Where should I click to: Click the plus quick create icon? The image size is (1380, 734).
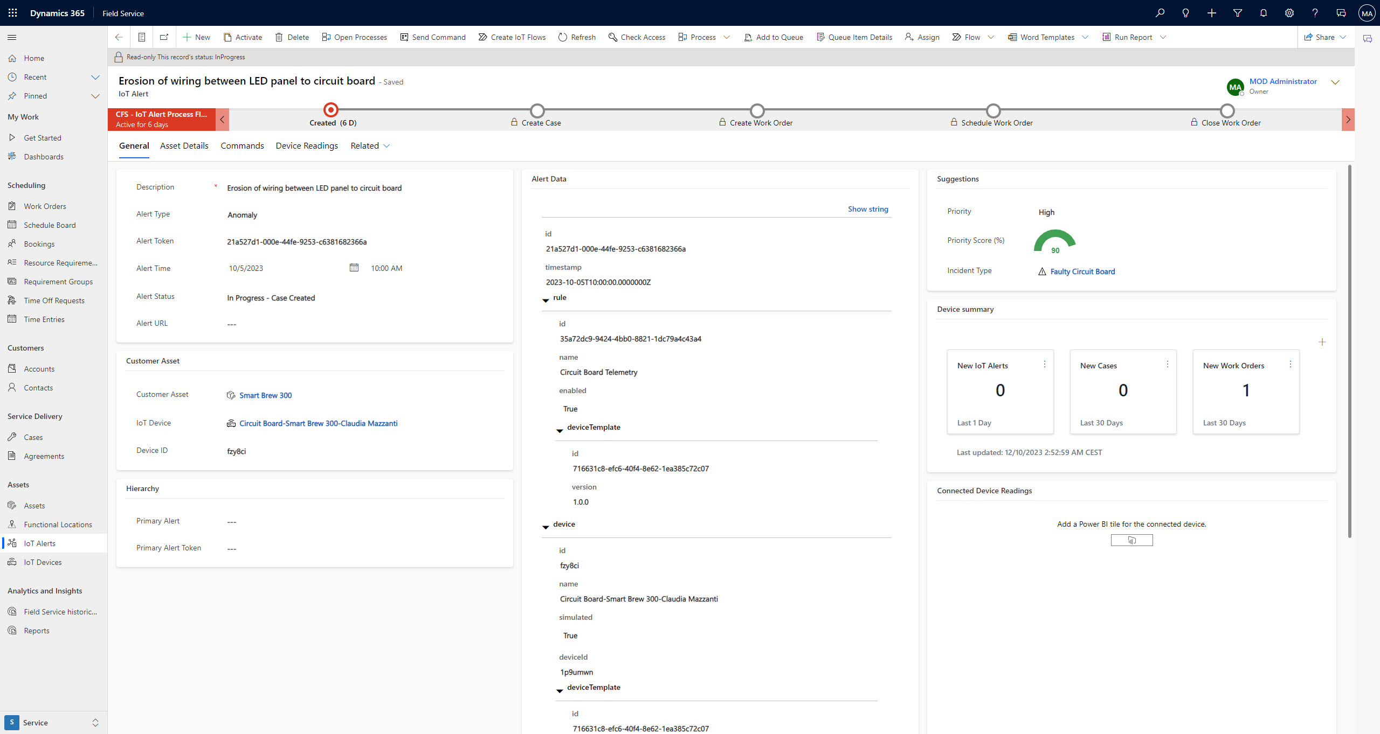(x=1211, y=13)
